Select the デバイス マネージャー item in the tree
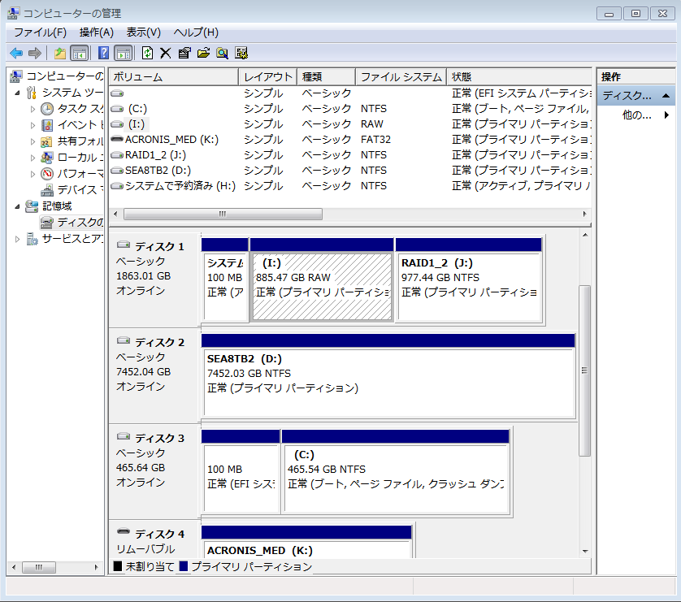The image size is (681, 602). click(x=79, y=190)
